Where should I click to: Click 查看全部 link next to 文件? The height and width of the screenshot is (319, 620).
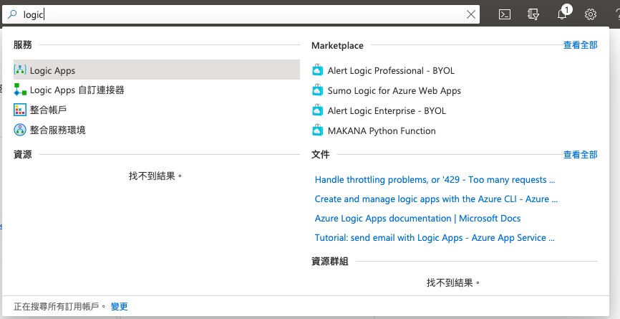click(580, 155)
